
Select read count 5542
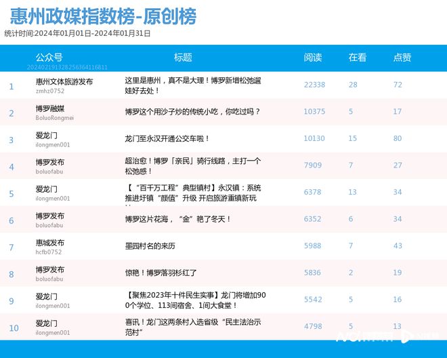[313, 300]
